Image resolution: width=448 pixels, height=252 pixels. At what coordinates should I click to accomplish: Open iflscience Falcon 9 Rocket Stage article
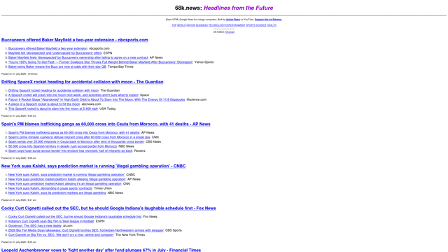click(x=97, y=99)
